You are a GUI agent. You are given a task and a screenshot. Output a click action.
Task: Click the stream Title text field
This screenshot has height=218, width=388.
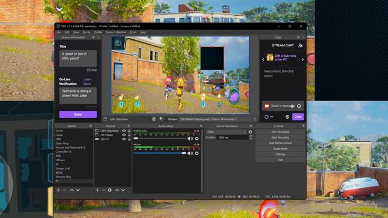(78, 58)
